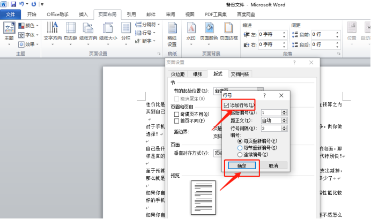Click help question mark in 页面设置 dialog
The width and height of the screenshot is (371, 219).
pyautogui.click(x=294, y=62)
